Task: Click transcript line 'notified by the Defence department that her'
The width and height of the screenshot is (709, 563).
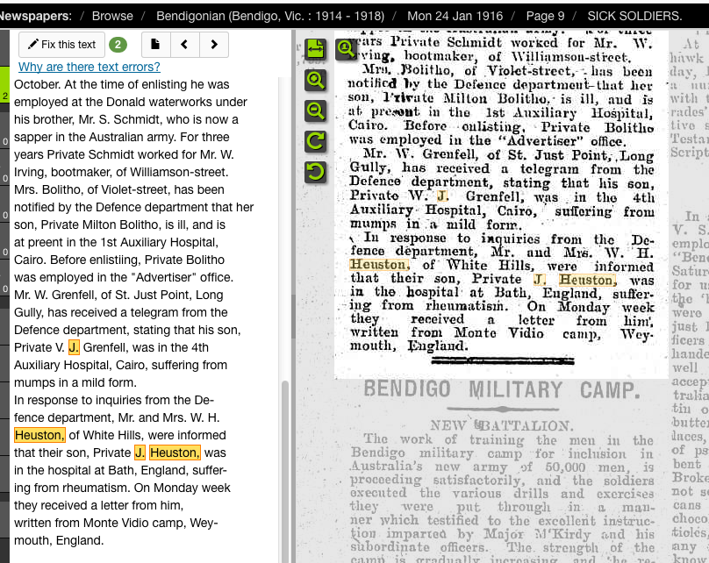Action: [x=134, y=207]
